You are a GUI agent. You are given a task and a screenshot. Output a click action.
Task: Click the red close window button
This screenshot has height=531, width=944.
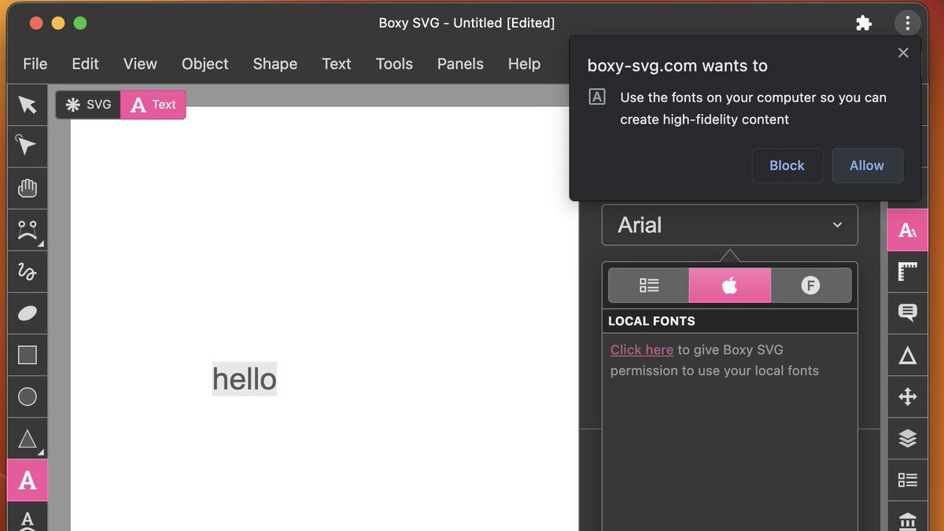tap(36, 23)
